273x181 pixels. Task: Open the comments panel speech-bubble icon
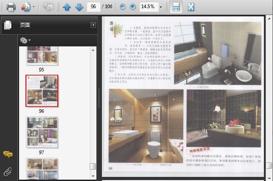coord(8,154)
